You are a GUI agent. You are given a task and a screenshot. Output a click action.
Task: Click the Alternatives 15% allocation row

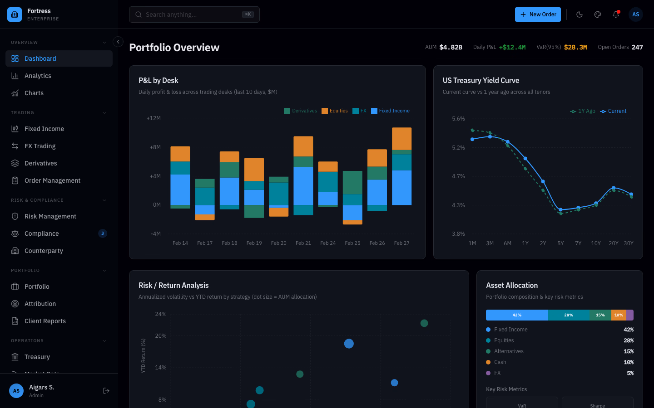coord(560,351)
